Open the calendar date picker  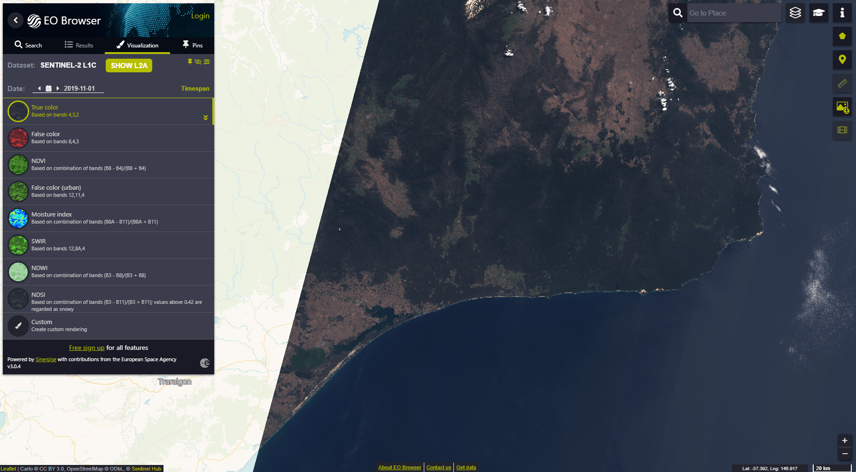[48, 88]
